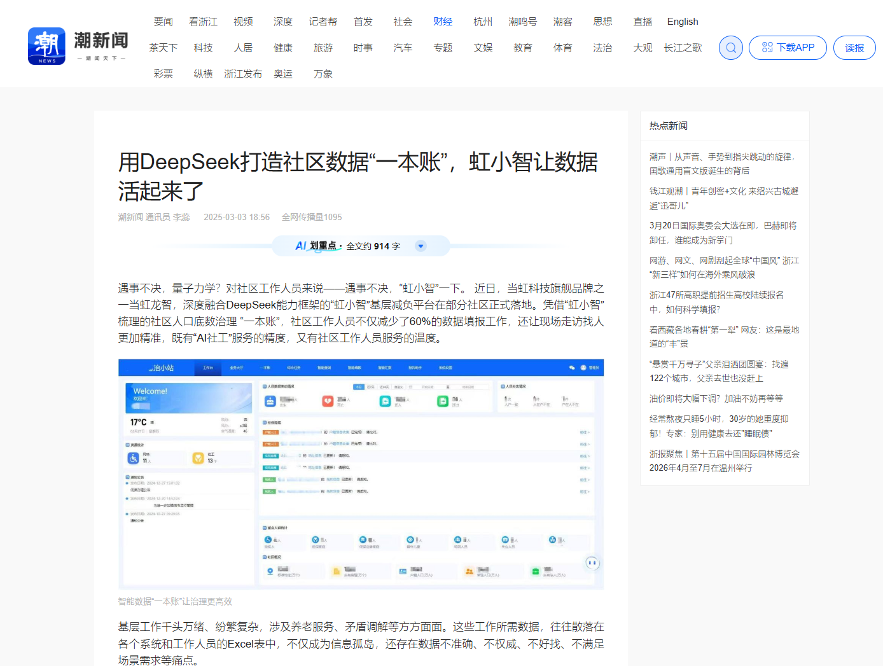
Task: Open hot news about 油价即将大幅下调
Action: point(716,399)
